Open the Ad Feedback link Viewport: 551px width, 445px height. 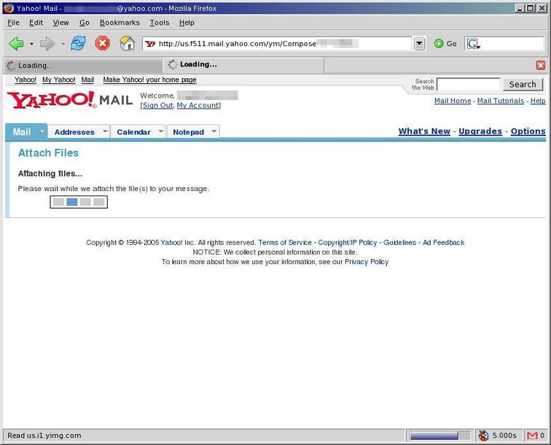click(x=443, y=242)
